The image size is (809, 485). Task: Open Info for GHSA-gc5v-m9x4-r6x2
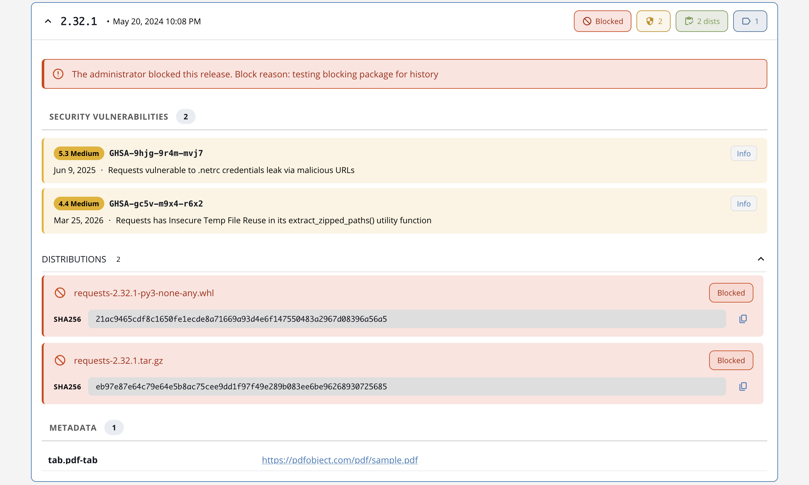click(x=743, y=204)
